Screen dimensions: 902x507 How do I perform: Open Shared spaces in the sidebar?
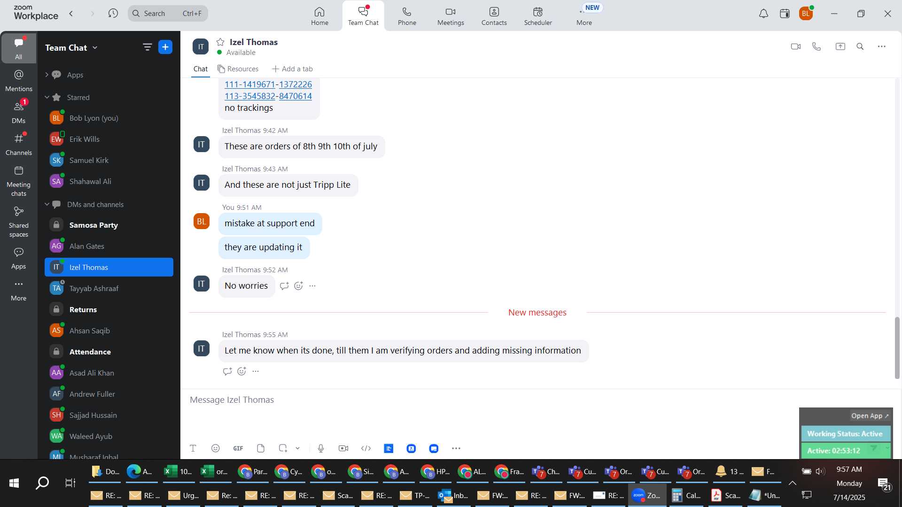coord(19,222)
